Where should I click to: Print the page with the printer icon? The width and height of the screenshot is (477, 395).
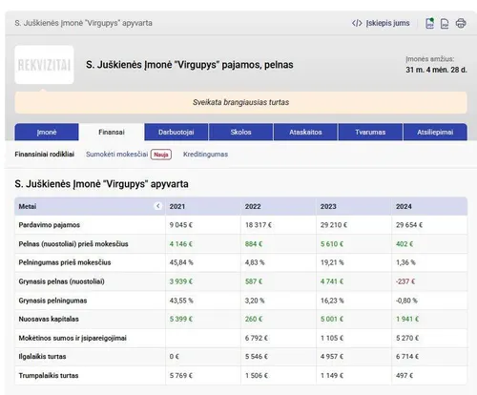point(461,23)
